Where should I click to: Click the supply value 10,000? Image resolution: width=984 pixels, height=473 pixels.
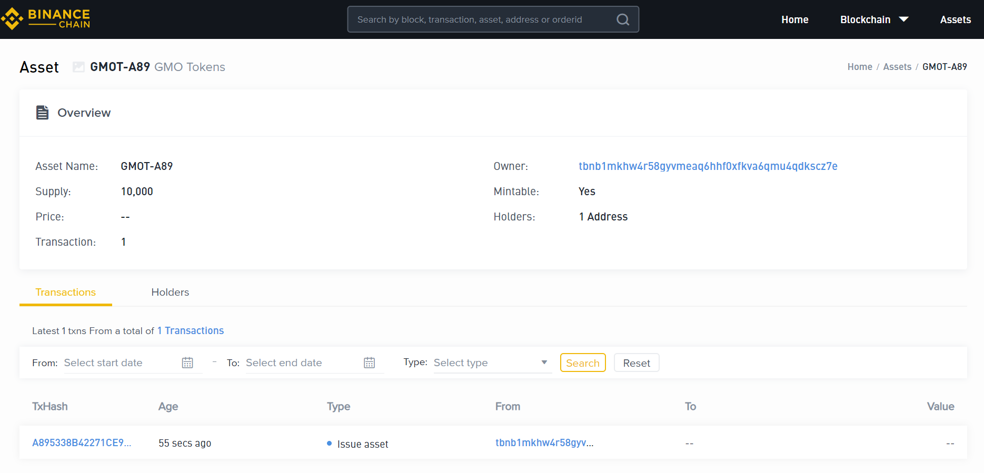click(x=137, y=192)
